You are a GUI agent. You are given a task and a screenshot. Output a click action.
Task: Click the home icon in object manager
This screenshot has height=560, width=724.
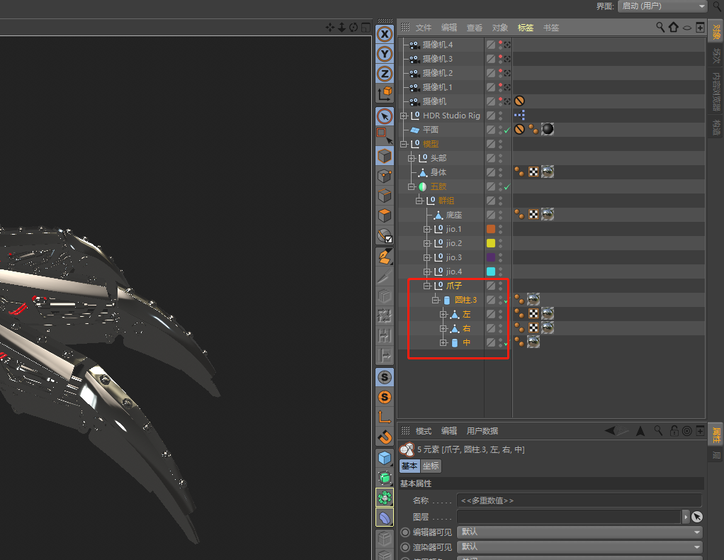[674, 27]
